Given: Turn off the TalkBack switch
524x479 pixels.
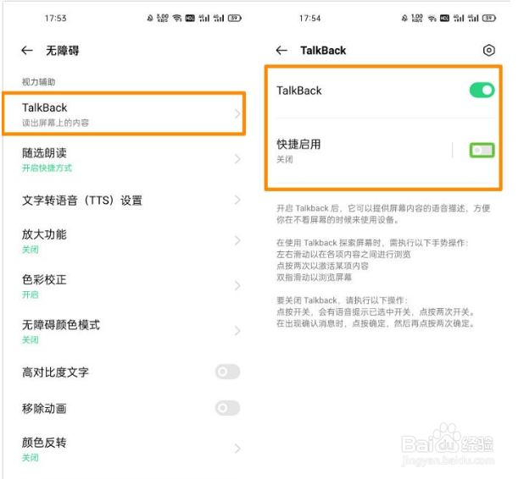Looking at the screenshot, I should (x=482, y=90).
